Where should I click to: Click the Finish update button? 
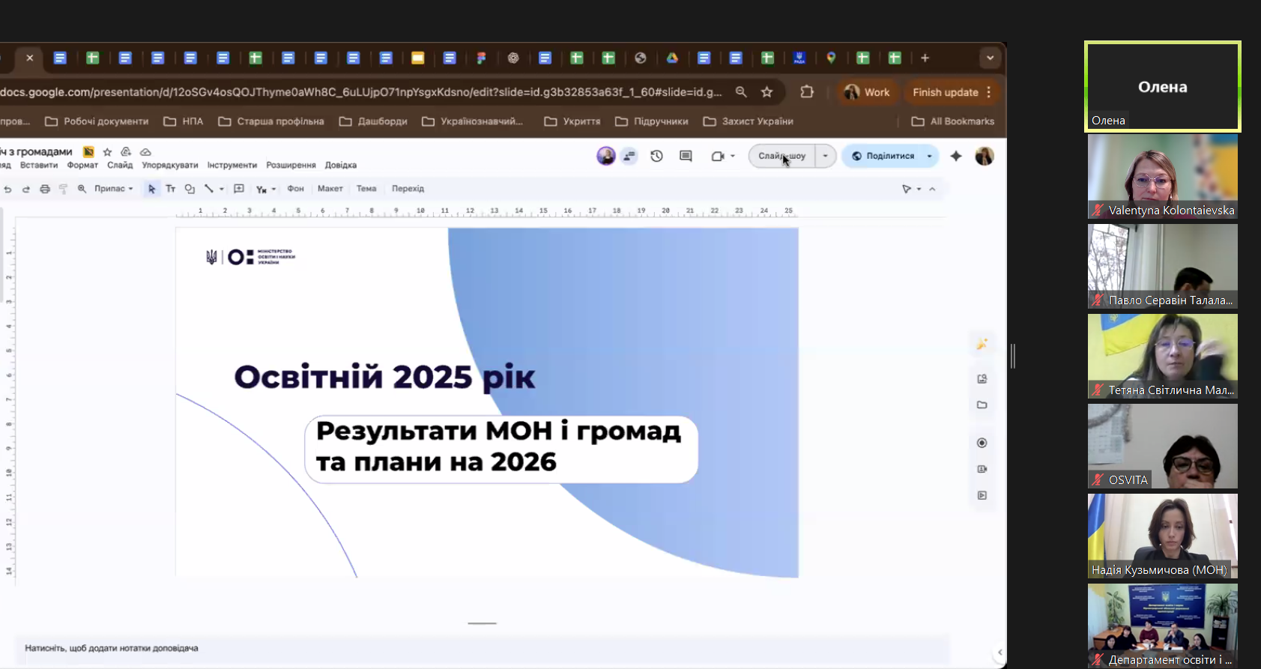point(945,92)
